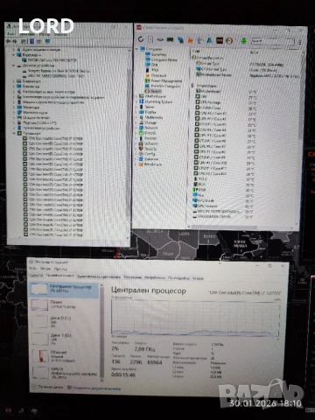Select NVIDIA GeForce RTX 2060 SUPER in Device Manager

coord(50,60)
